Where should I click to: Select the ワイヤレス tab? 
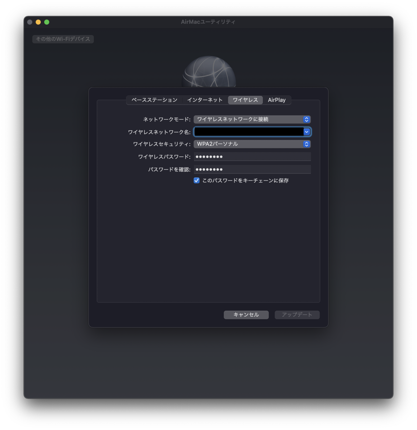point(245,100)
